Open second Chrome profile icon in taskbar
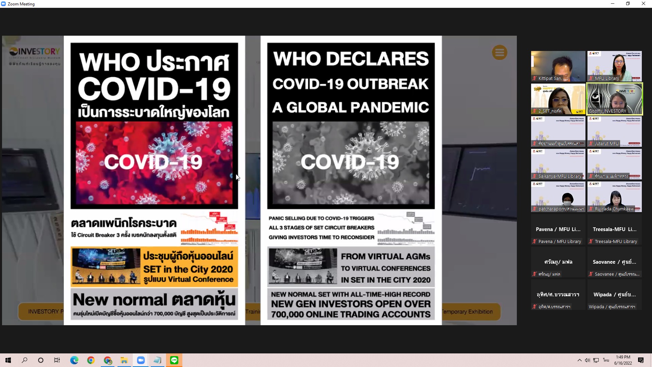Image resolution: width=652 pixels, height=367 pixels. coord(108,360)
